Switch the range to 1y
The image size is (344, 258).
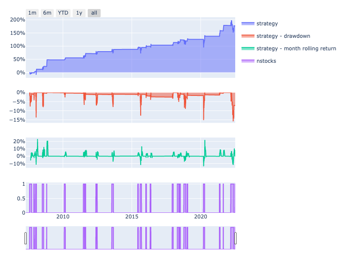(x=79, y=13)
